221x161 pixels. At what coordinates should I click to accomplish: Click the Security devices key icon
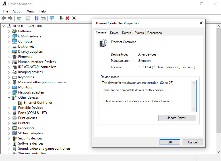click(15, 138)
